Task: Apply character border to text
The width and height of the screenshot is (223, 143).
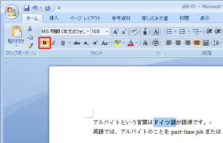Action: (x=156, y=32)
